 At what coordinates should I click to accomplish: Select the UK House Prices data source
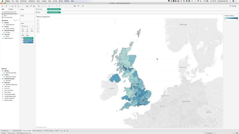[8, 17]
